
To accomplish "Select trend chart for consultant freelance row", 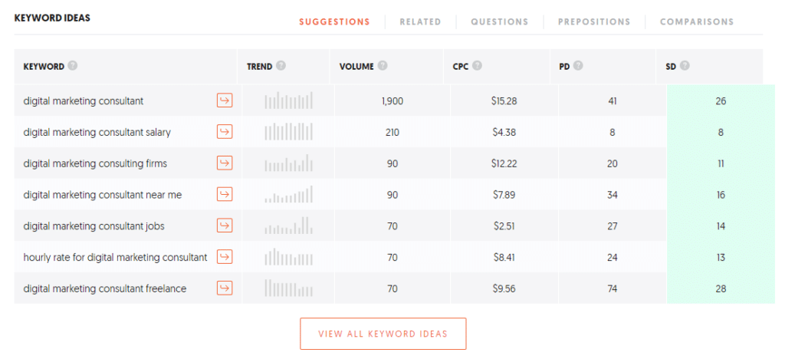I will pos(288,288).
